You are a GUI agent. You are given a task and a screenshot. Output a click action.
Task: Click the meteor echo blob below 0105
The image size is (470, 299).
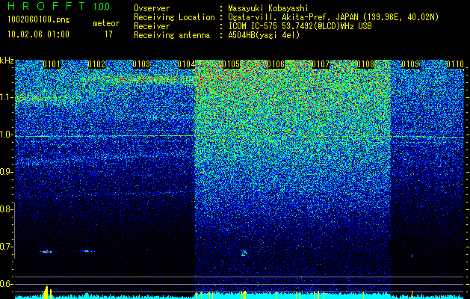pyautogui.click(x=244, y=253)
